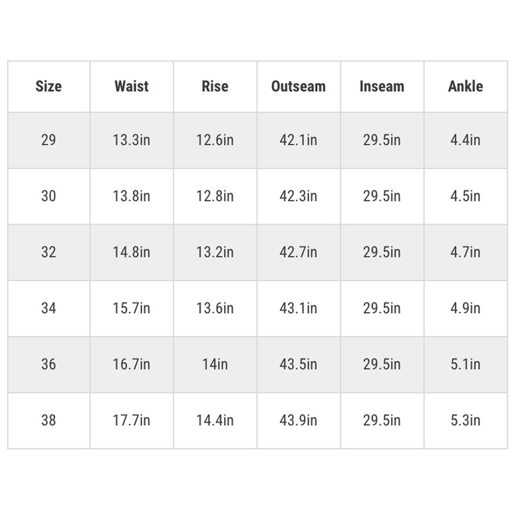This screenshot has width=532, height=532.
Task: Click the Rise column header
Action: pyautogui.click(x=215, y=86)
